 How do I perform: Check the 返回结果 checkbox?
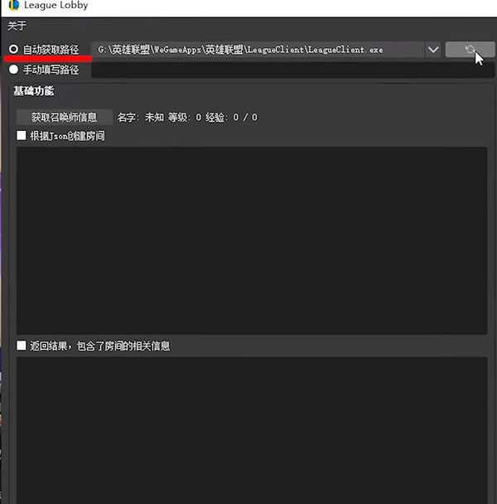pos(22,346)
